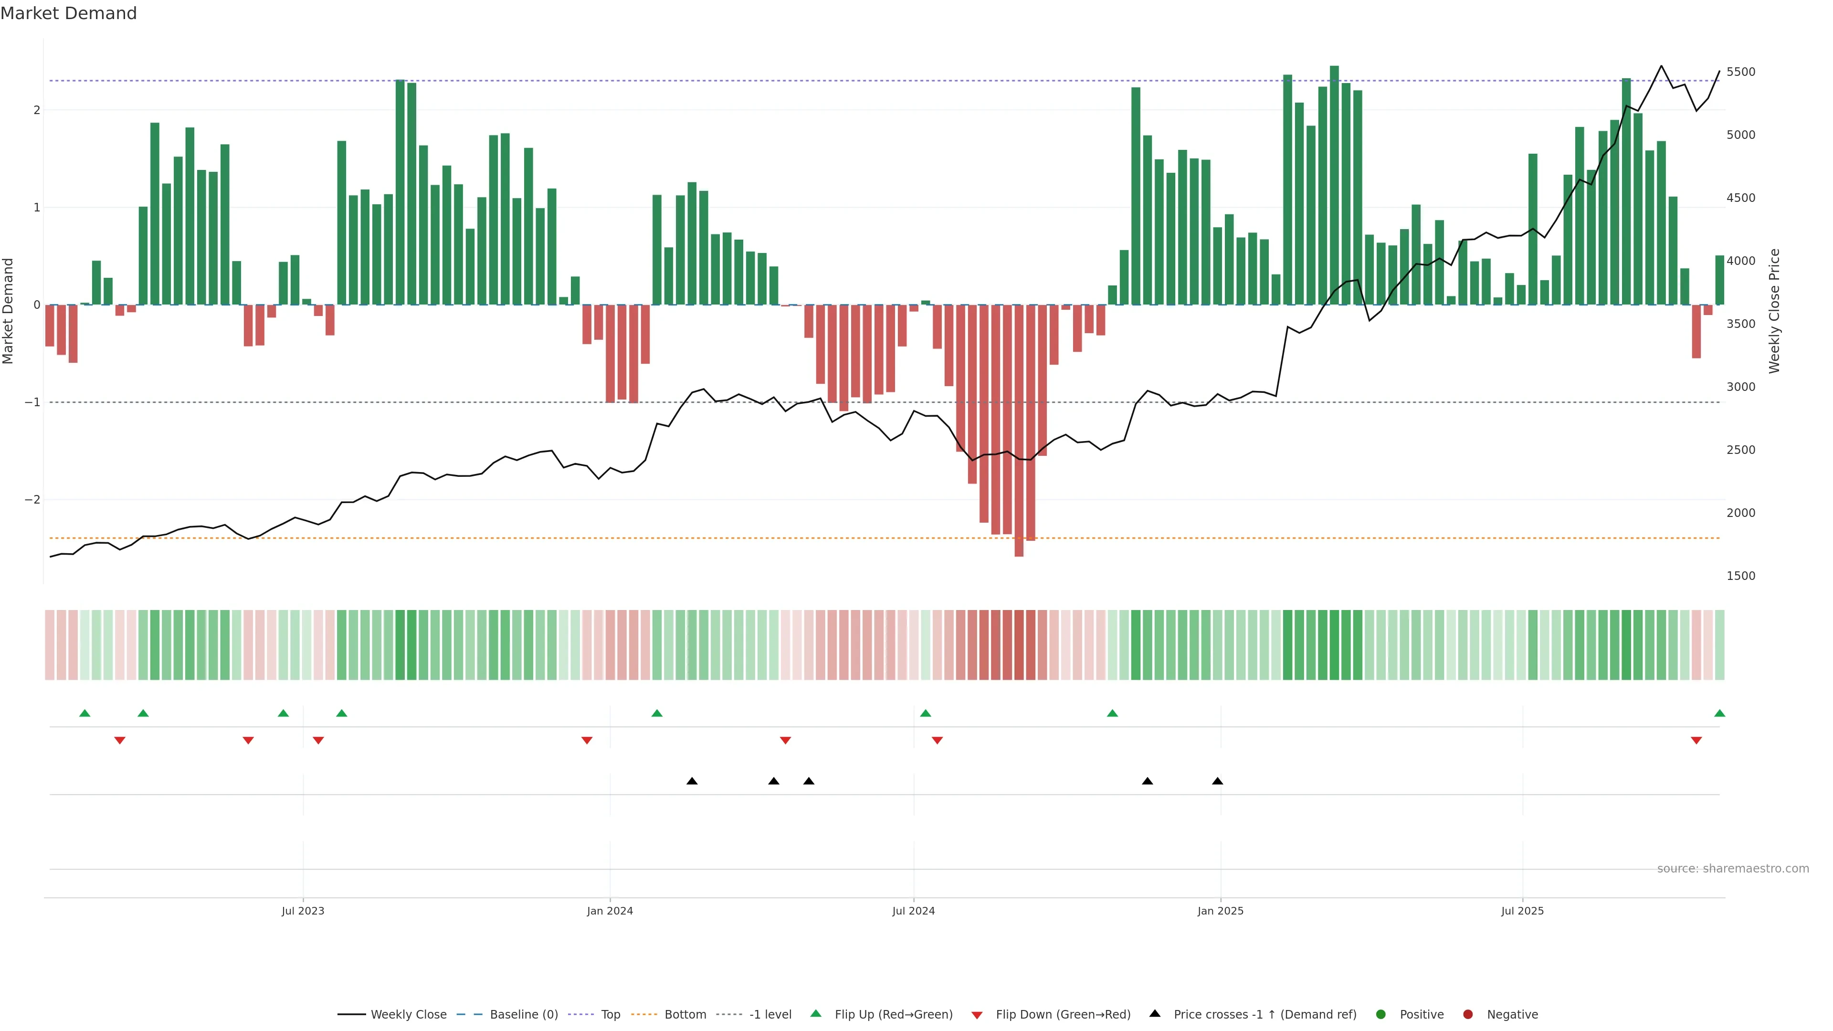Viewport: 1833px width, 1031px height.
Task: Click the first black price-cross triangle after Jan 2024
Action: tap(692, 781)
